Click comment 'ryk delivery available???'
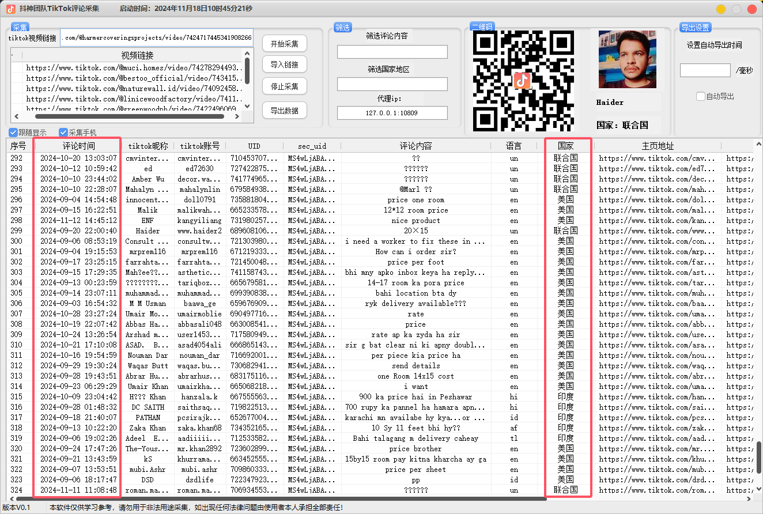The height and width of the screenshot is (514, 763). click(416, 303)
